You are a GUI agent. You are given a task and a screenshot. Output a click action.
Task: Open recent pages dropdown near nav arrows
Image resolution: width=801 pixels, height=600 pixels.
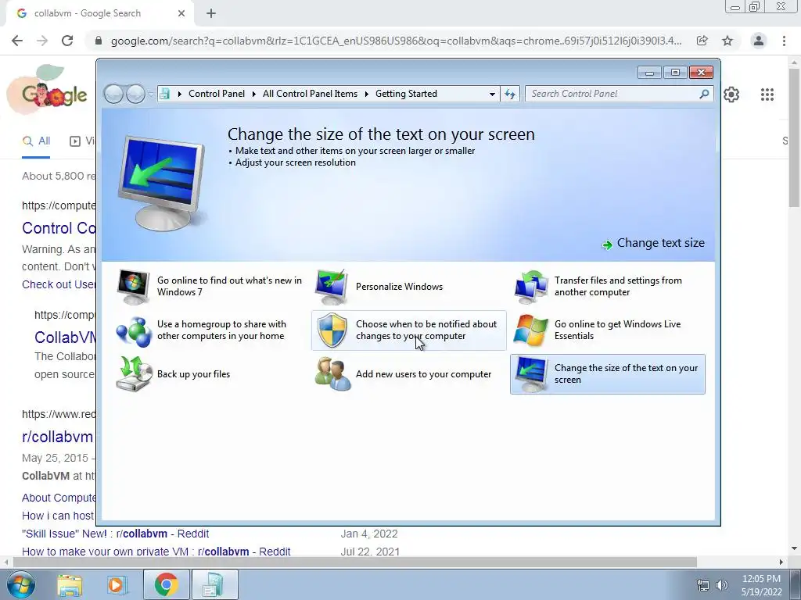tap(151, 95)
